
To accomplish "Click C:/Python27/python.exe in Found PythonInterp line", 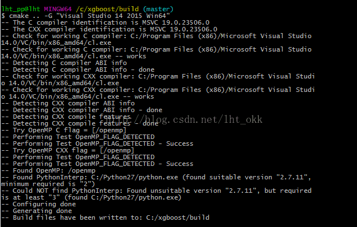I will coord(135,177).
